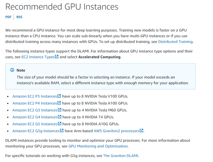Open the Distributed Training link

(x=175, y=41)
